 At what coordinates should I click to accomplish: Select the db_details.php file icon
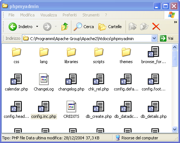coord(153,107)
